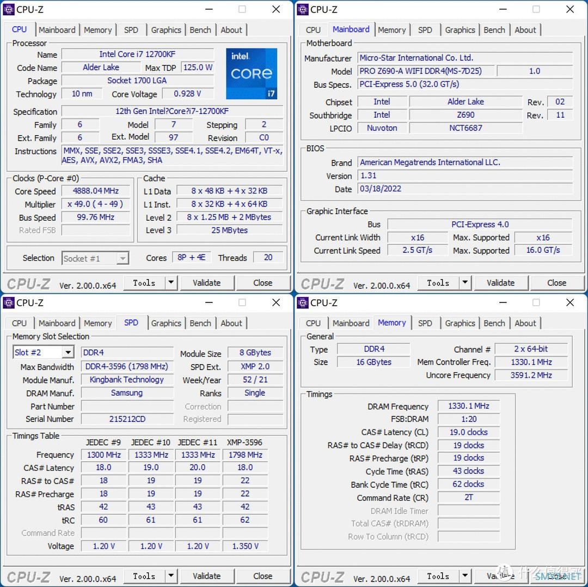Minimize the CPU tab window
588x587 pixels.
click(209, 9)
